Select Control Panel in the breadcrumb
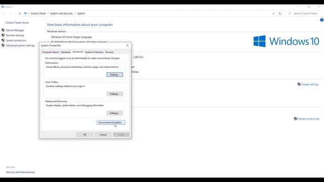The height and width of the screenshot is (182, 324). click(38, 14)
